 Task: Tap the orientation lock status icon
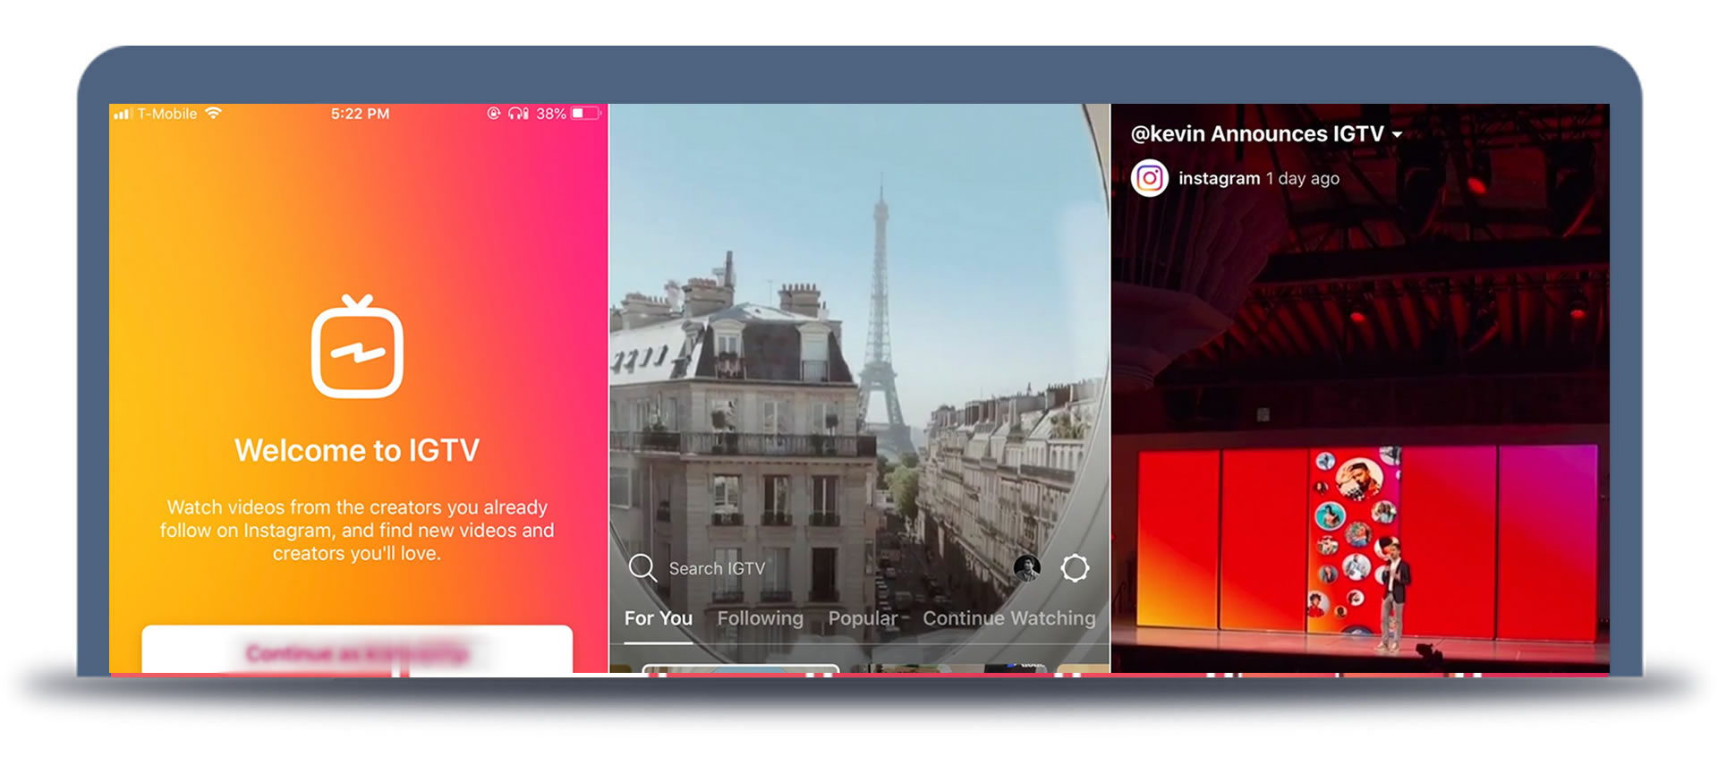493,114
